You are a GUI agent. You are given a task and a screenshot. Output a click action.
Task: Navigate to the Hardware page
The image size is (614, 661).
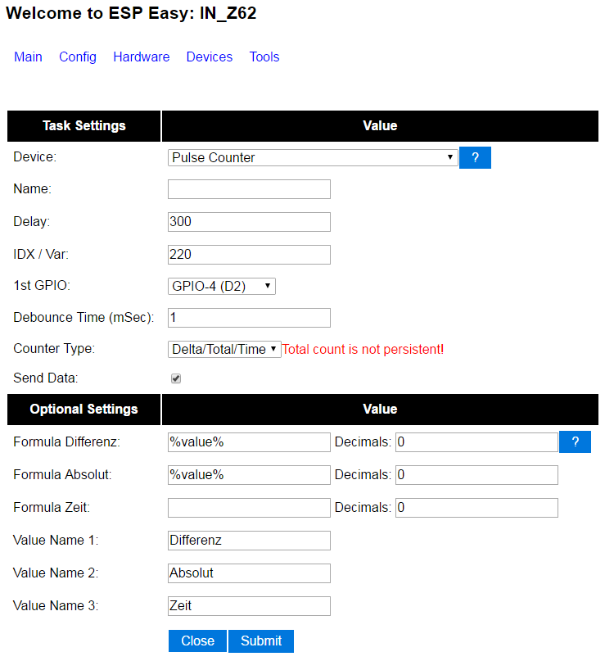point(142,57)
